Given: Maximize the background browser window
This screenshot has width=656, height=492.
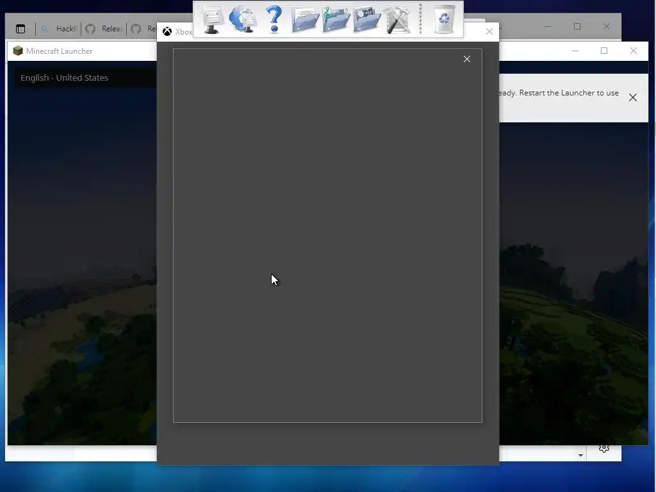Looking at the screenshot, I should point(577,26).
